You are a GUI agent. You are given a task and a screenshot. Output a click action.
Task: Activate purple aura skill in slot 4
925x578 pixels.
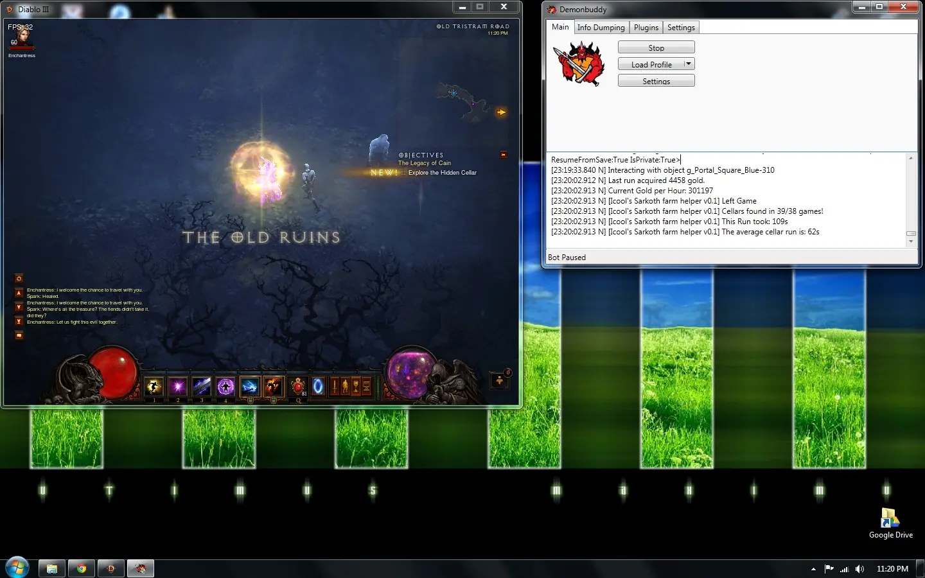[x=225, y=386]
